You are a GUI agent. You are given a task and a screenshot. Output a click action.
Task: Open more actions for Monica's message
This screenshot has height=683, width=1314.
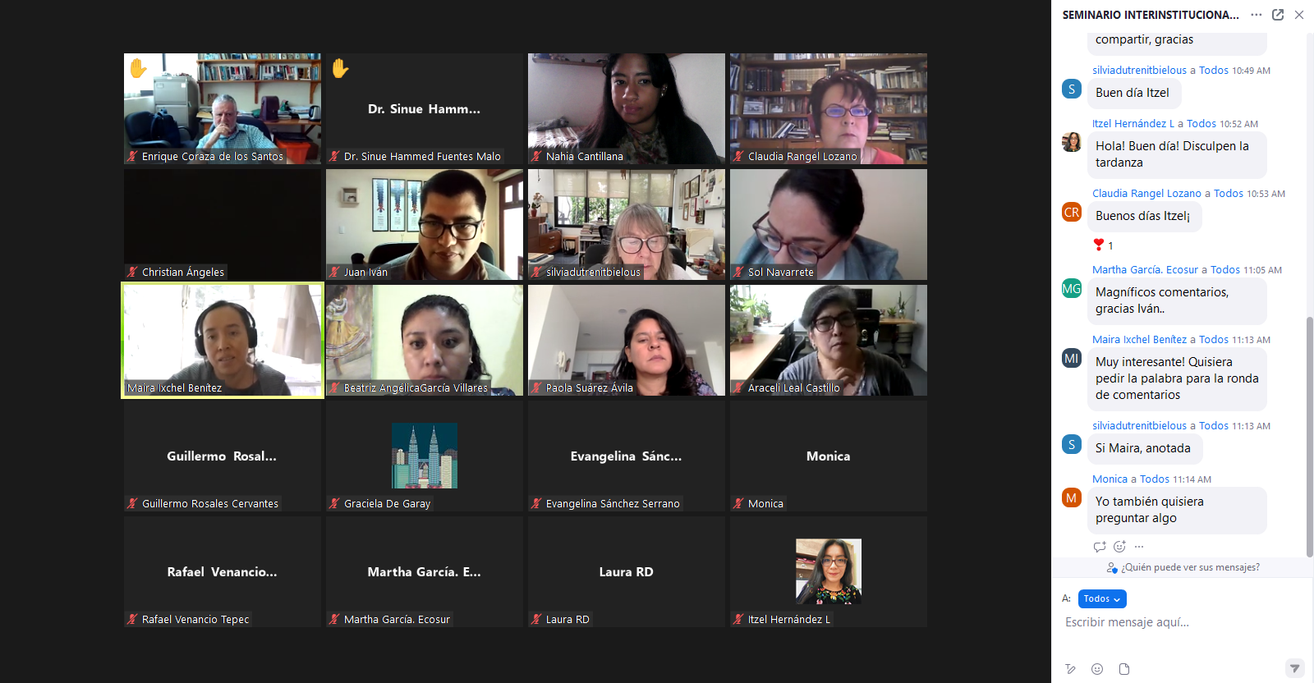pyautogui.click(x=1138, y=547)
